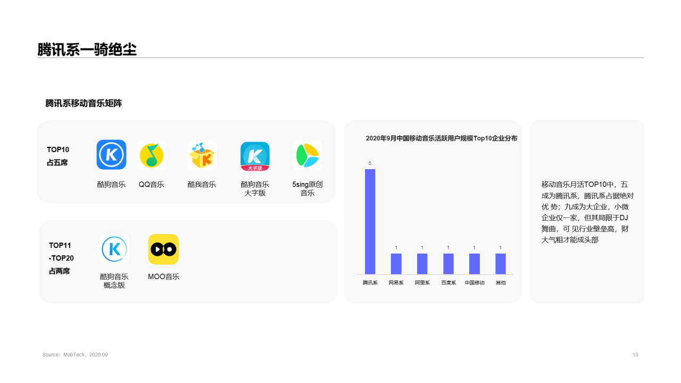
Task: Click the 阿里系 axis label
Action: pos(422,282)
